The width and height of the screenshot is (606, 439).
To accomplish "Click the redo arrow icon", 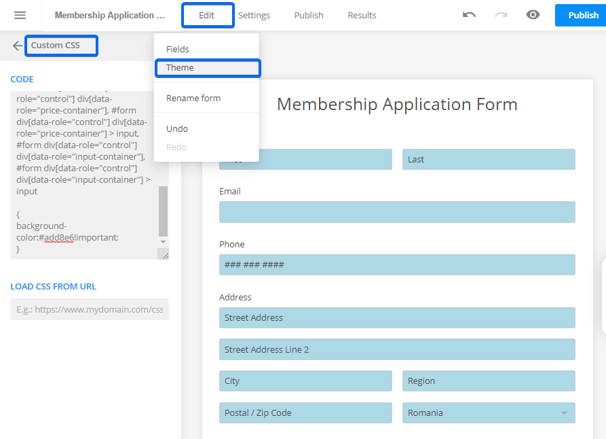I will pyautogui.click(x=501, y=15).
